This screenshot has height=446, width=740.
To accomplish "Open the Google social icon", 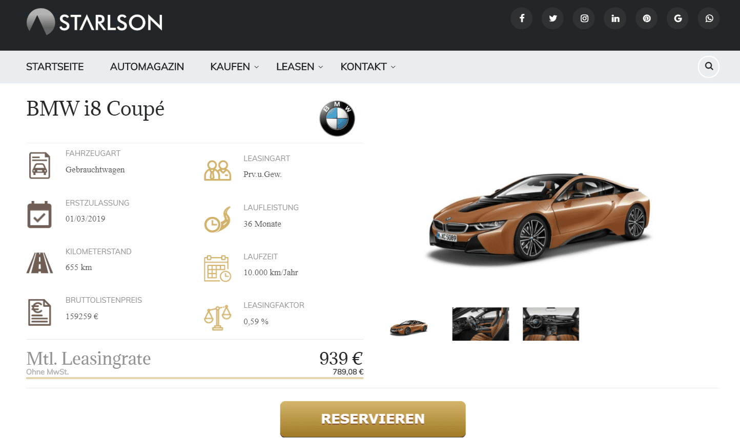I will (x=678, y=18).
